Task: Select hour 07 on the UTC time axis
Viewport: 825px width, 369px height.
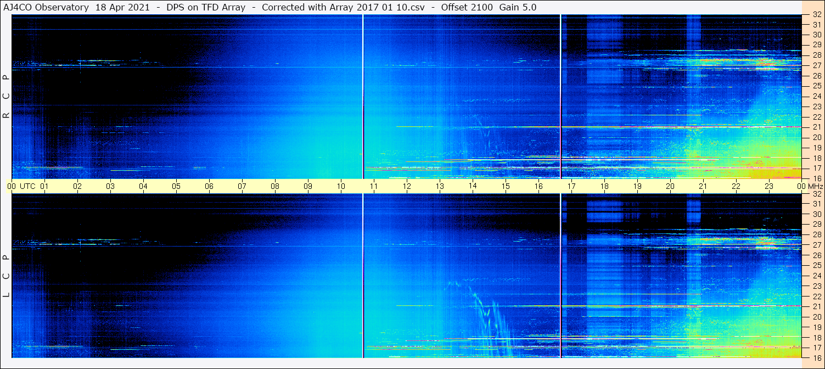Action: [242, 186]
